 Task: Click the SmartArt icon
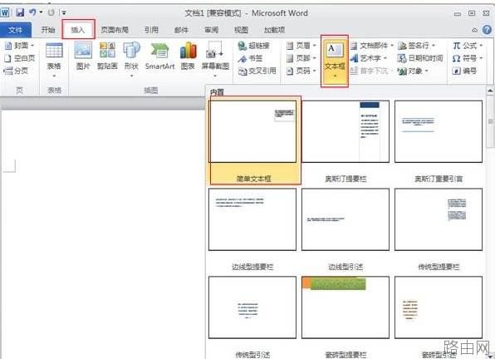[159, 56]
